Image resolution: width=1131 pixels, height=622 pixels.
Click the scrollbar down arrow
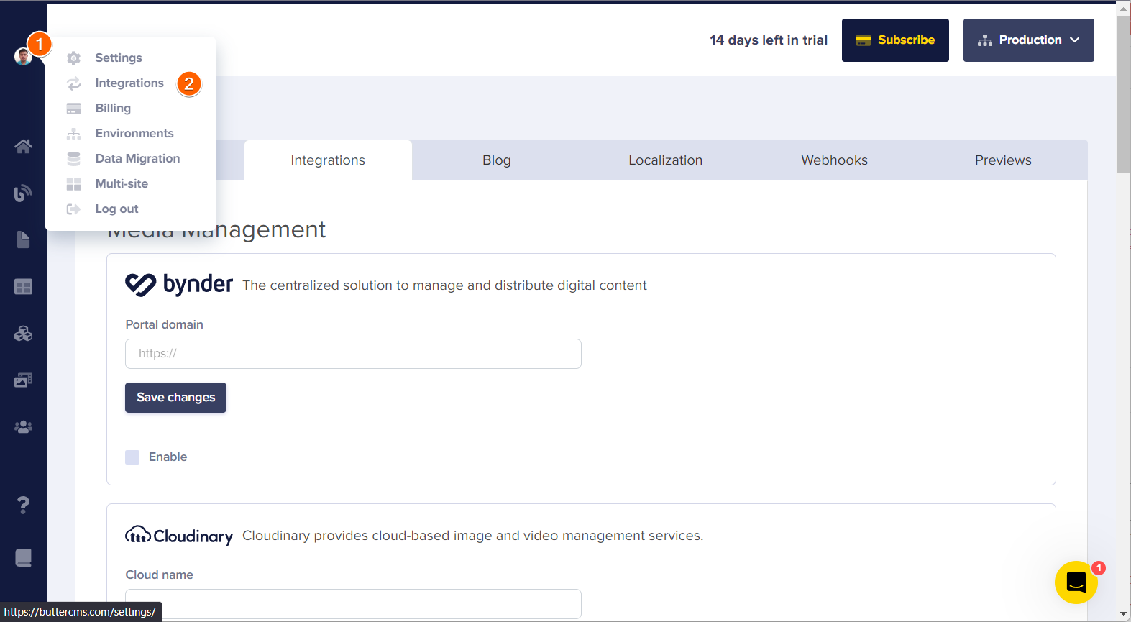click(x=1123, y=615)
